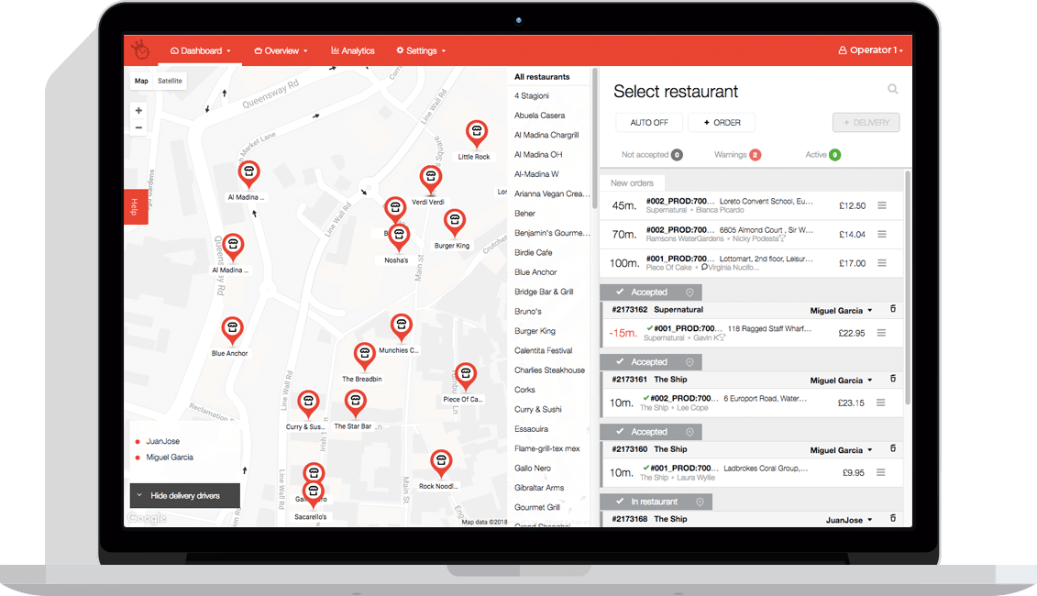Screen dimensions: 1037x596
Task: Click the + DELIVERY button
Action: point(866,122)
